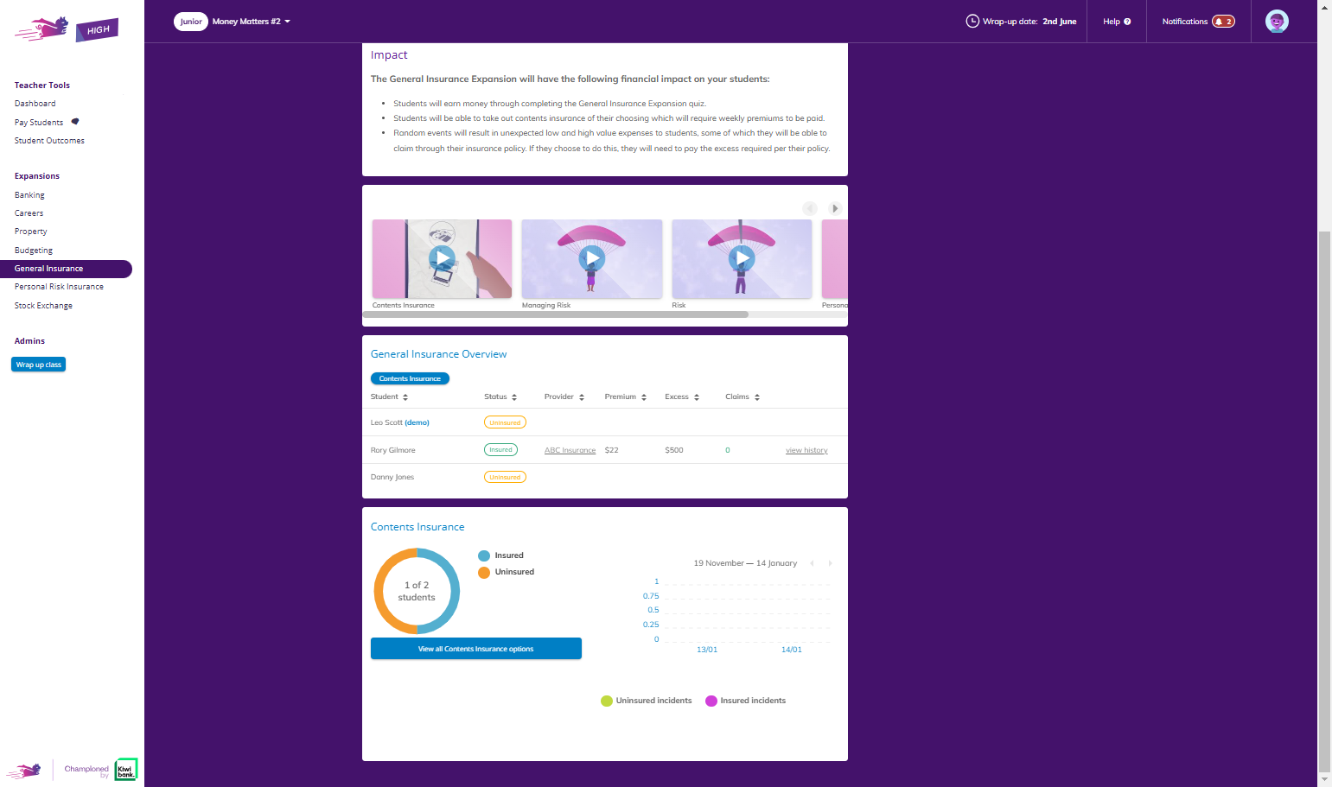Play the Contents Insurance video
Viewport: 1332px width, 787px height.
tap(442, 257)
